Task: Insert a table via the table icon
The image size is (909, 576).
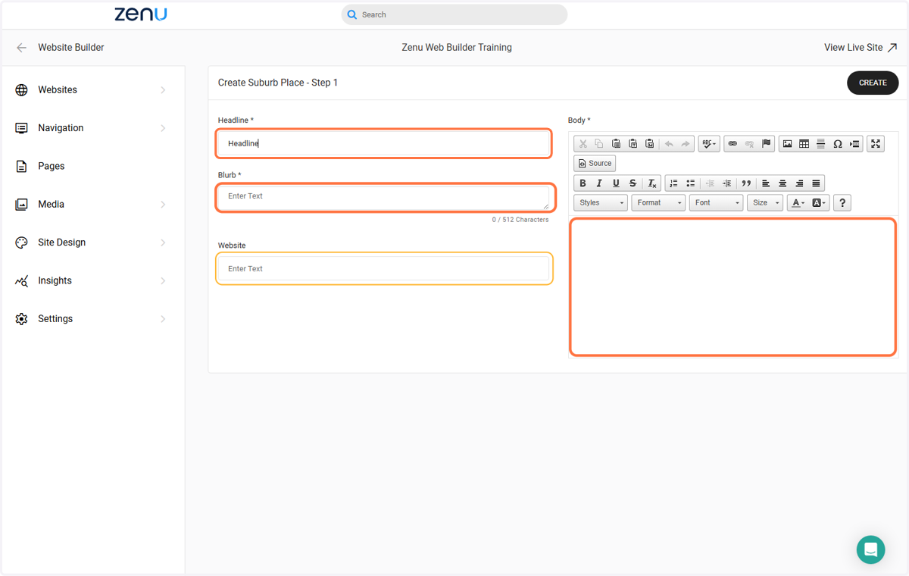Action: pyautogui.click(x=804, y=144)
